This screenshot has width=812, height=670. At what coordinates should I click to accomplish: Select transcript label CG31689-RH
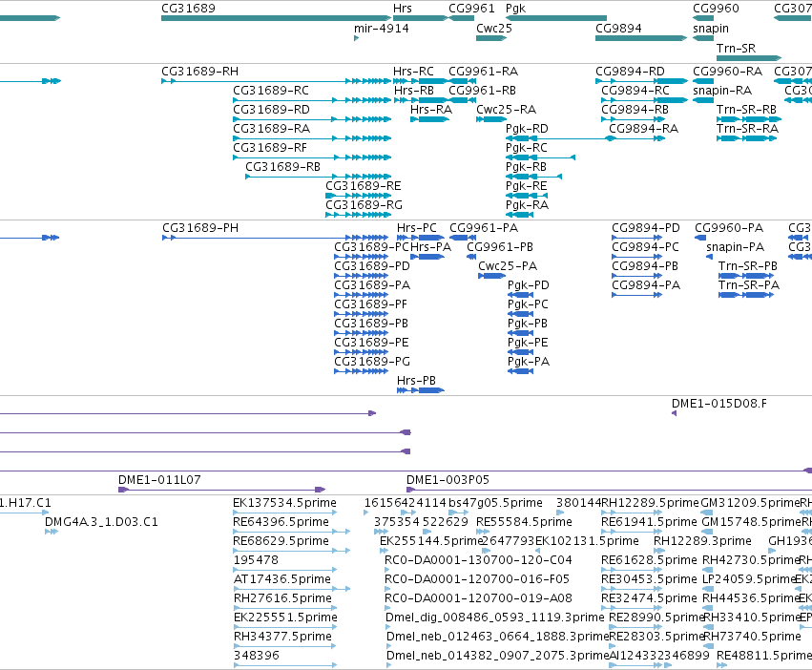(x=199, y=72)
